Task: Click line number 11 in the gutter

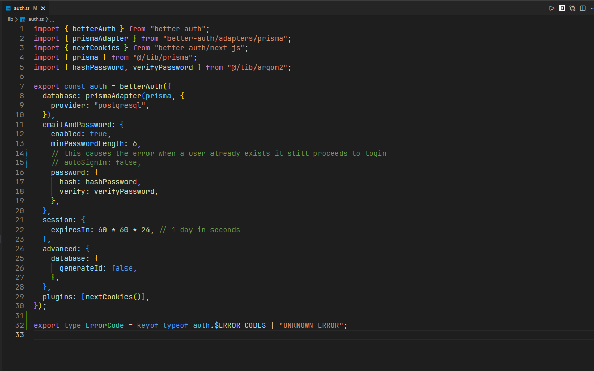Action: pos(19,125)
